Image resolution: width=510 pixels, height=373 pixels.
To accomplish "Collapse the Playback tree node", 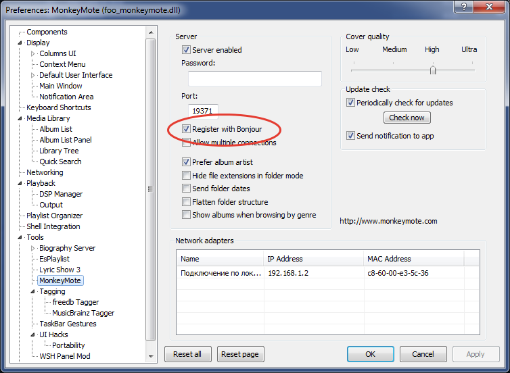I will (20, 183).
